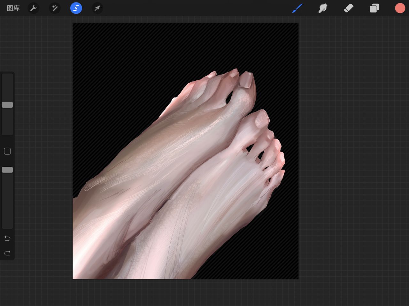Open the Actions wrench menu

pos(34,8)
